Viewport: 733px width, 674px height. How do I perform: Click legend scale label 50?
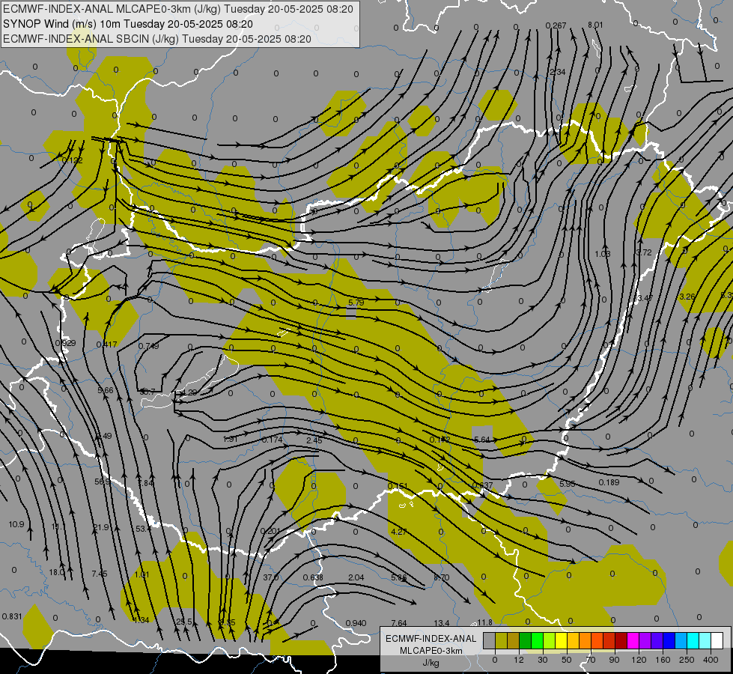[x=566, y=660]
